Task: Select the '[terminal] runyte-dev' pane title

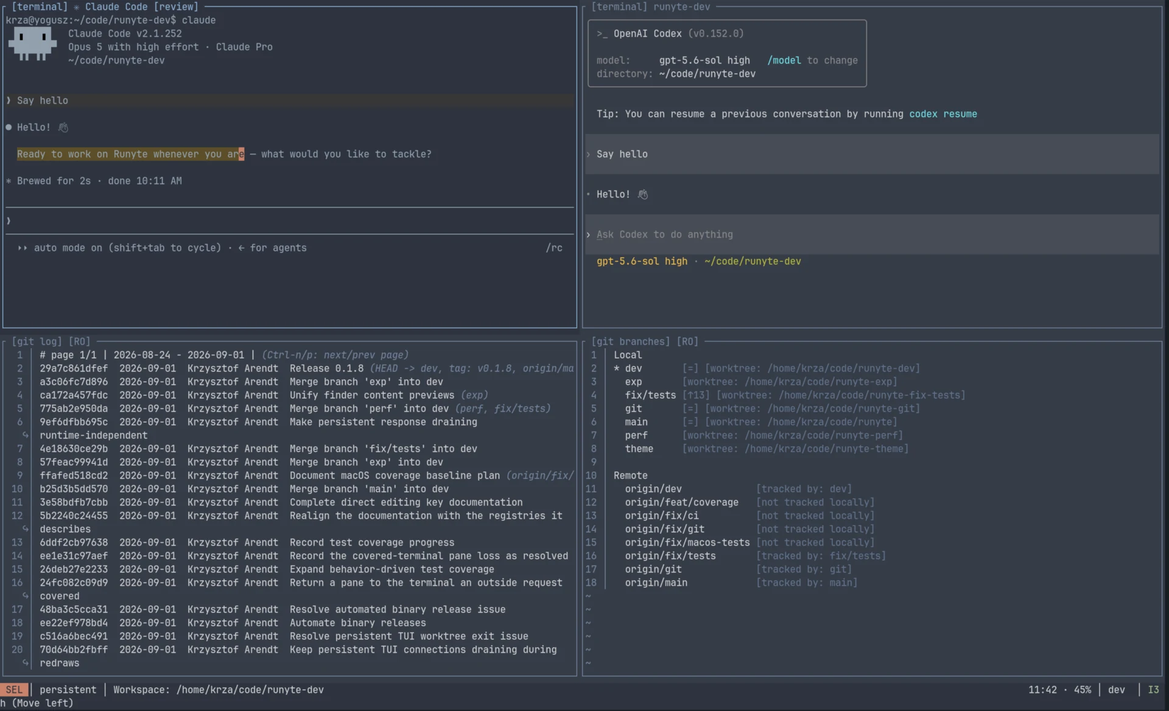Action: coord(650,7)
